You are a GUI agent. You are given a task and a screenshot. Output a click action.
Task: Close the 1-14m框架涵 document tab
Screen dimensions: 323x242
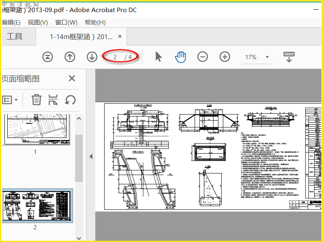(120, 36)
